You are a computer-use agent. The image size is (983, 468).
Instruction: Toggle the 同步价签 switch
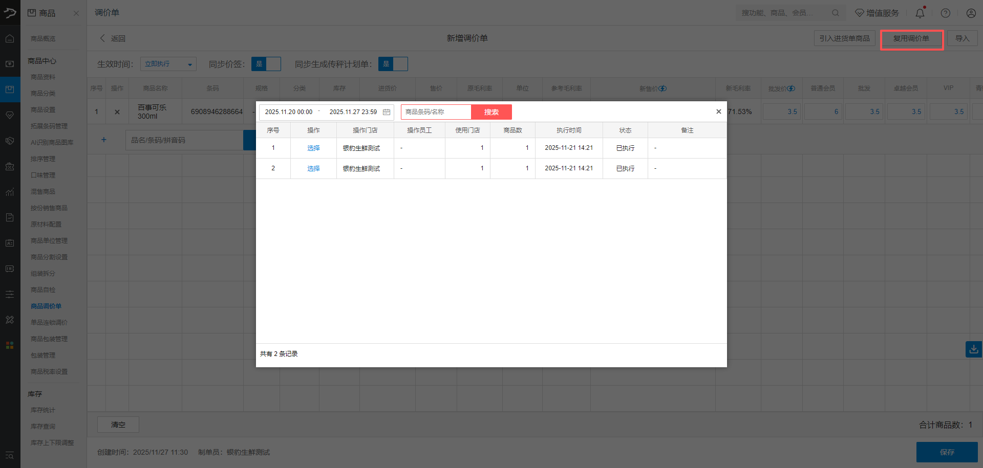tap(266, 64)
